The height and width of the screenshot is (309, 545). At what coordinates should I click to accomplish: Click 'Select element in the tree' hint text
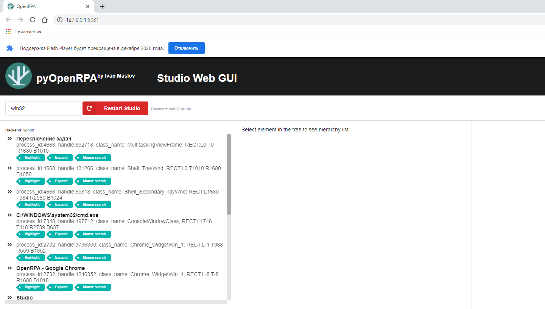tap(295, 130)
